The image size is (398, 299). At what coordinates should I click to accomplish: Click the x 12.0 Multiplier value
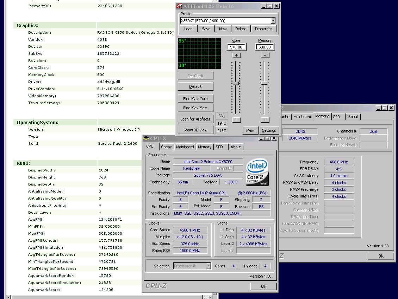(x=190, y=237)
